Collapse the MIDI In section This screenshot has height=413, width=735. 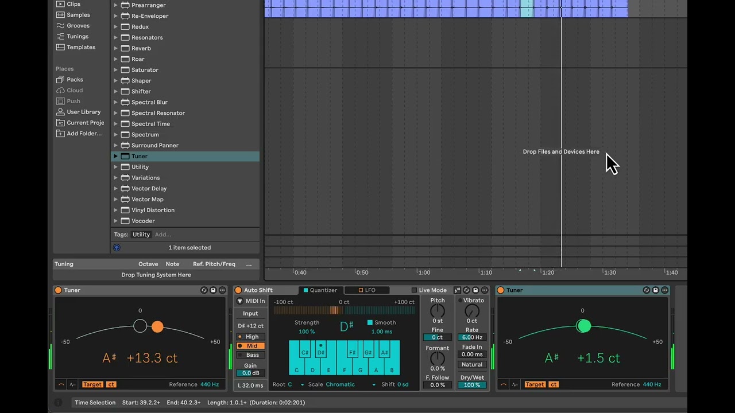click(240, 301)
